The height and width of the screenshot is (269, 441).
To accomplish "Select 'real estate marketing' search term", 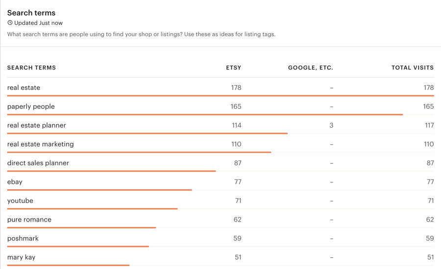I will 41,144.
